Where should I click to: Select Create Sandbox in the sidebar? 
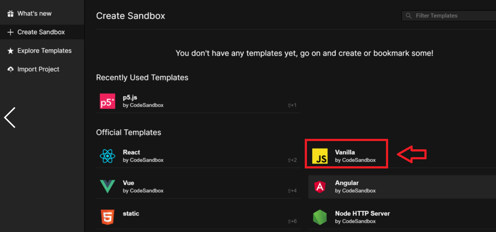tap(41, 32)
